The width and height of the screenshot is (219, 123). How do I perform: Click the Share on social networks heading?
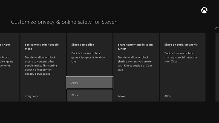pyautogui.click(x=181, y=45)
